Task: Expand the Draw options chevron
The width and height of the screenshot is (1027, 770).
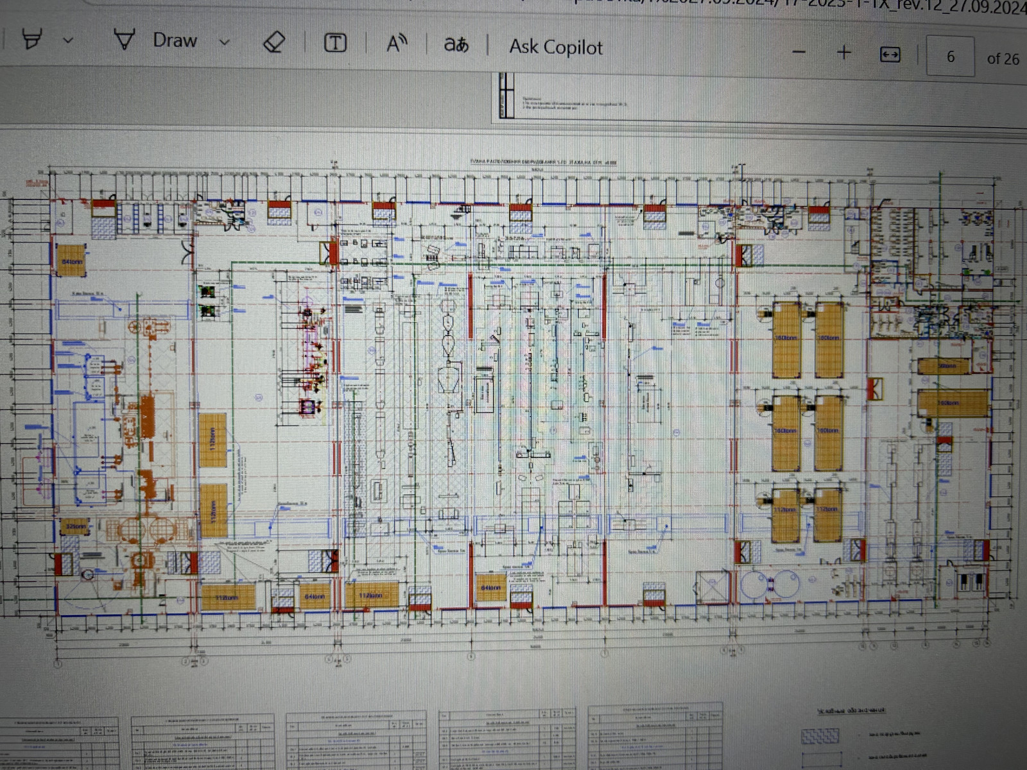Action: pos(224,42)
